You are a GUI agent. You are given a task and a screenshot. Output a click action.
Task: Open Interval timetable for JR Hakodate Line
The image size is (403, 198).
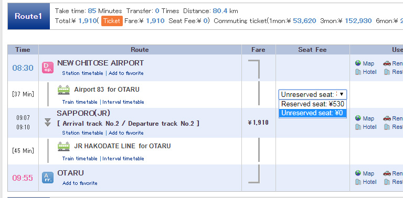click(123, 159)
